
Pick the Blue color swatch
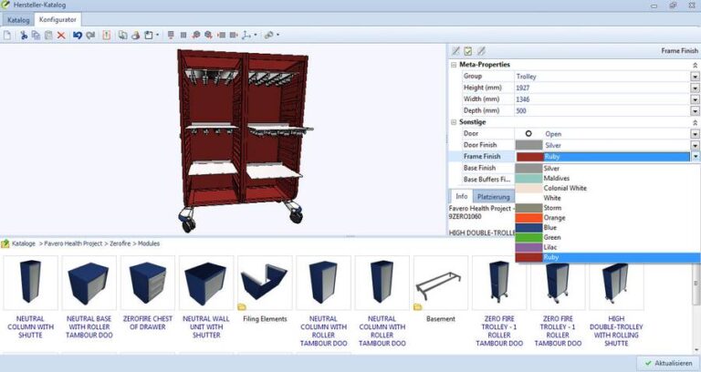point(528,228)
